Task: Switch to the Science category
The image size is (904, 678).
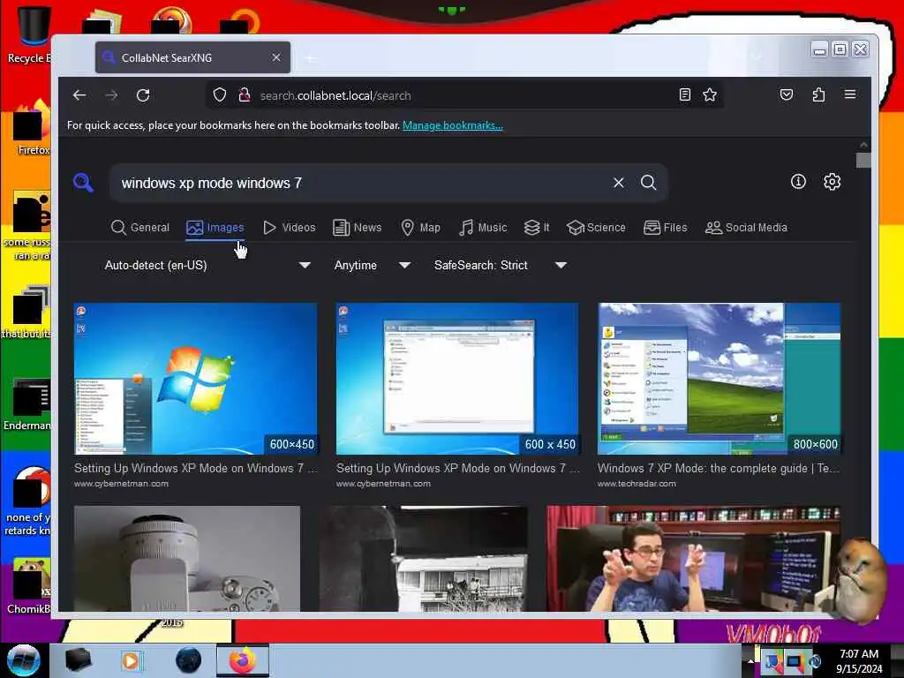Action: click(596, 227)
